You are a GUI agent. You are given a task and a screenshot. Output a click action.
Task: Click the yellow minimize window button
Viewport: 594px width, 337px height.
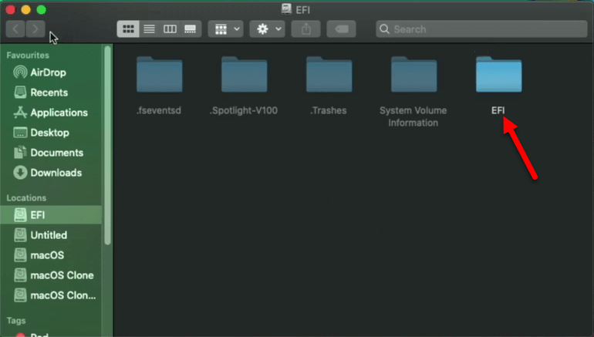click(25, 9)
